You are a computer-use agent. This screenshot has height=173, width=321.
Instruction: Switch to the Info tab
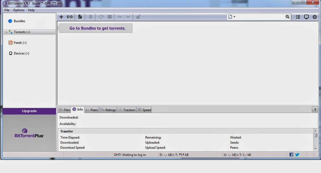click(78, 109)
